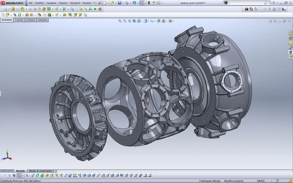
Task: Click the Previous View icon
Action: tap(129, 21)
